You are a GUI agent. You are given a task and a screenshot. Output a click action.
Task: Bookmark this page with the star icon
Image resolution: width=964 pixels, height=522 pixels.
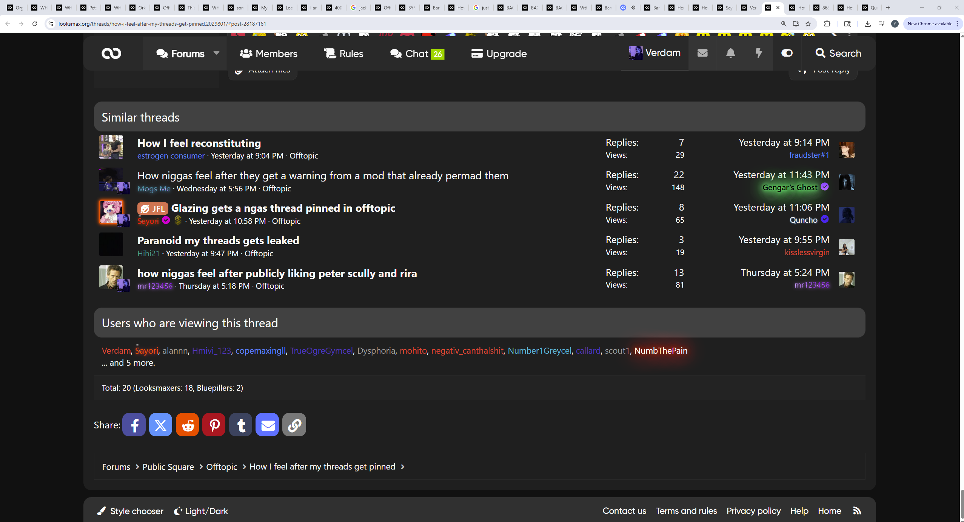click(x=808, y=24)
